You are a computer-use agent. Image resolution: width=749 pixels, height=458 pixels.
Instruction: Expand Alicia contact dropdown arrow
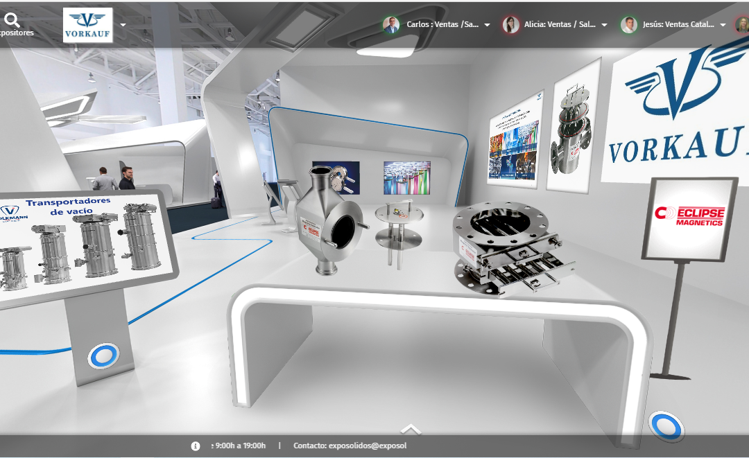pyautogui.click(x=604, y=25)
